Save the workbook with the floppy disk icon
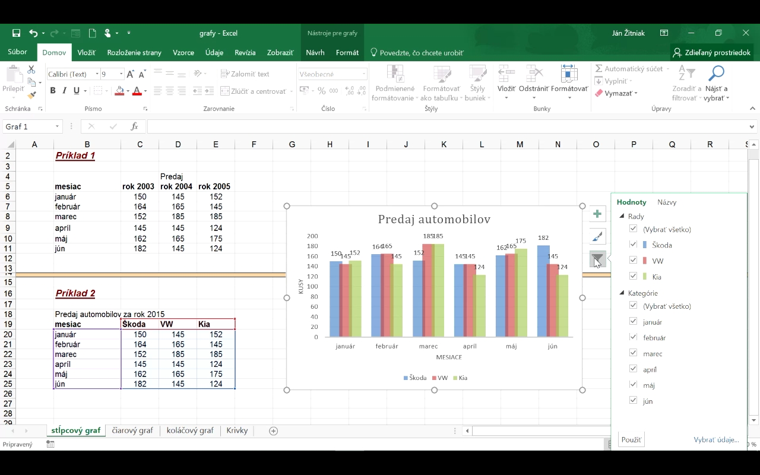 coord(16,33)
